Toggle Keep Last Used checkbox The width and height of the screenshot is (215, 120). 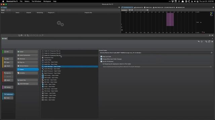pyautogui.click(x=101, y=57)
